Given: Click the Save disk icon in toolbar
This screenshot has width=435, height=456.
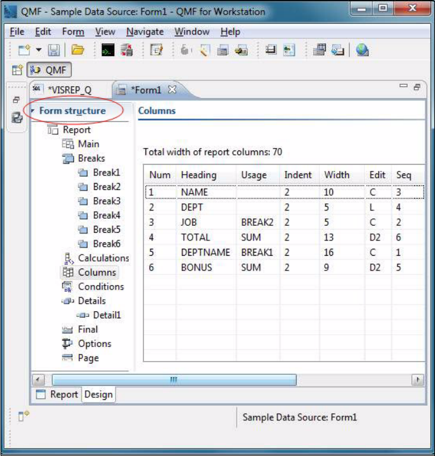Looking at the screenshot, I should click(54, 50).
